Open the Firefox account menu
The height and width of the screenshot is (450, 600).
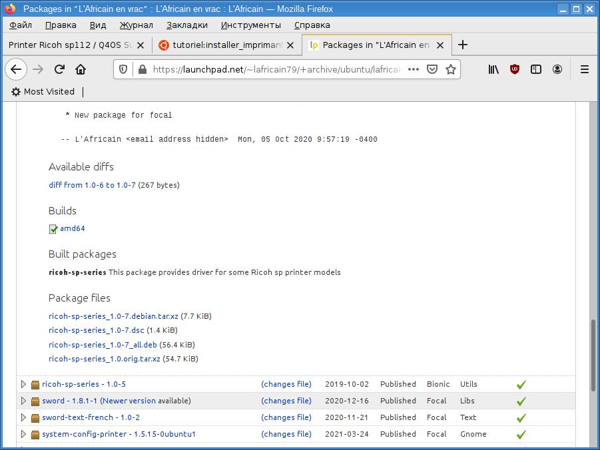click(x=557, y=69)
